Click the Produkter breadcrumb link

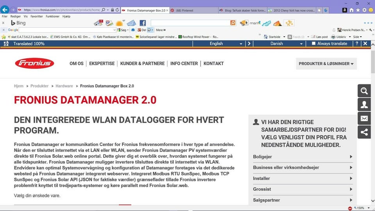coord(39,86)
